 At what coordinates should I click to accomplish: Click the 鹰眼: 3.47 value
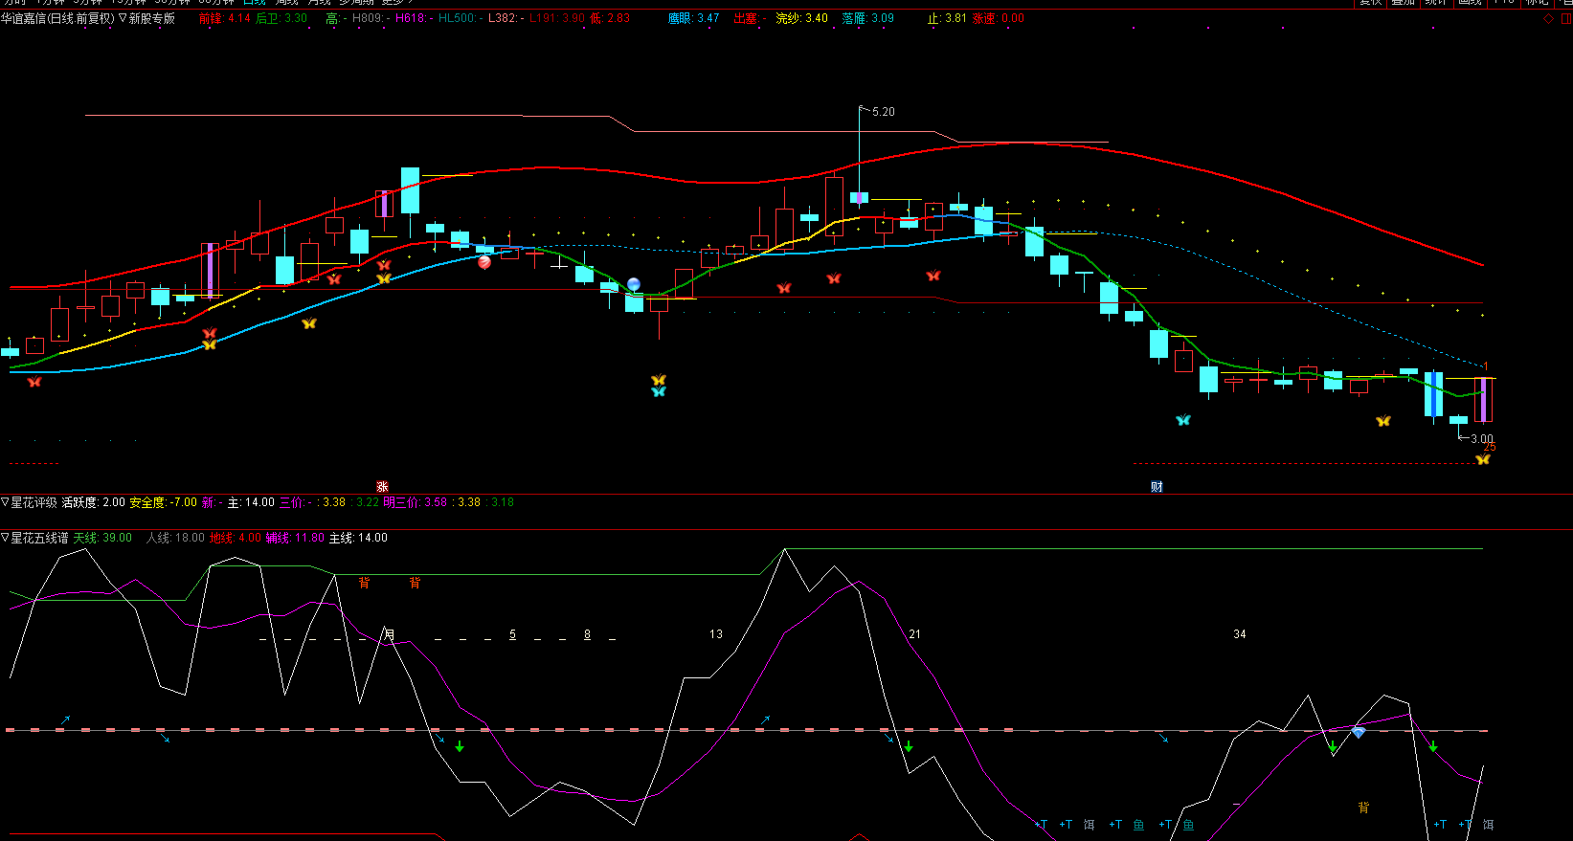click(x=693, y=18)
